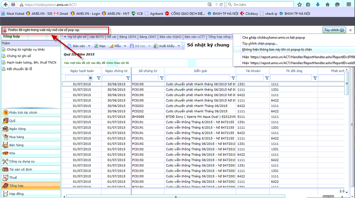Click the Nạp reload toolbar icon

(x=96, y=46)
